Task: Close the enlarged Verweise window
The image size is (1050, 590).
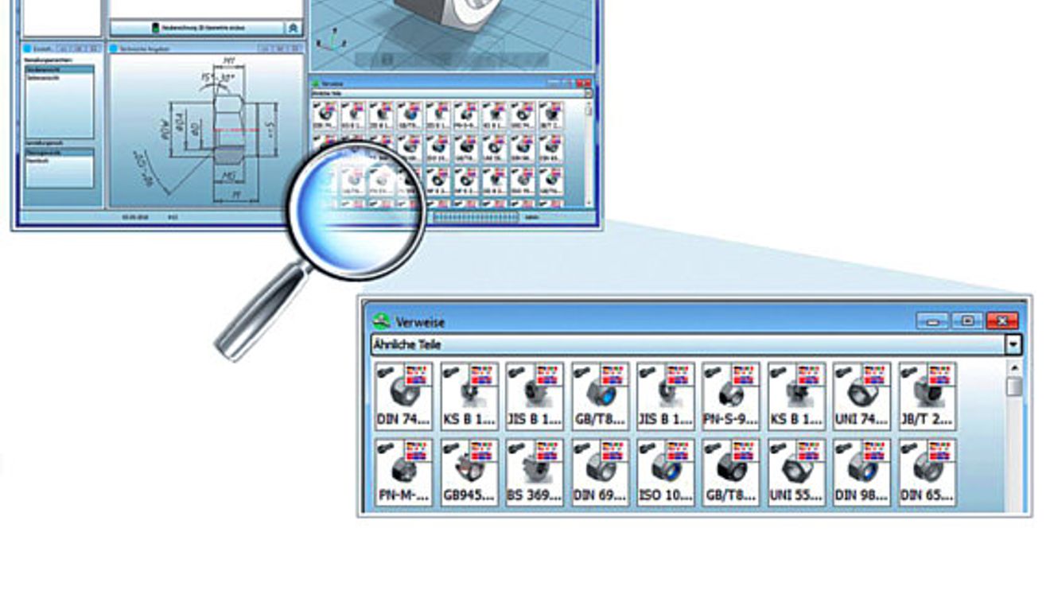Action: 1002,320
